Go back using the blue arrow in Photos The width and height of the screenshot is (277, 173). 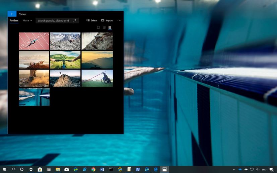tap(12, 14)
